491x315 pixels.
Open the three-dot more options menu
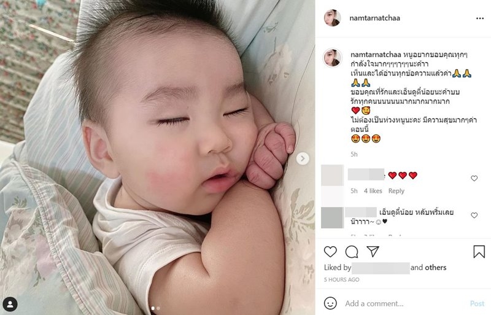coord(480,18)
